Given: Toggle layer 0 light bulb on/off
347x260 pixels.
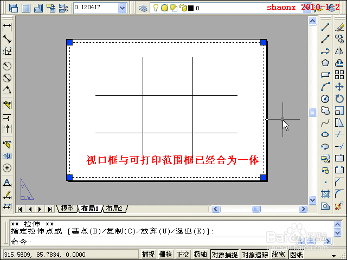Looking at the screenshot, I should [x=156, y=8].
